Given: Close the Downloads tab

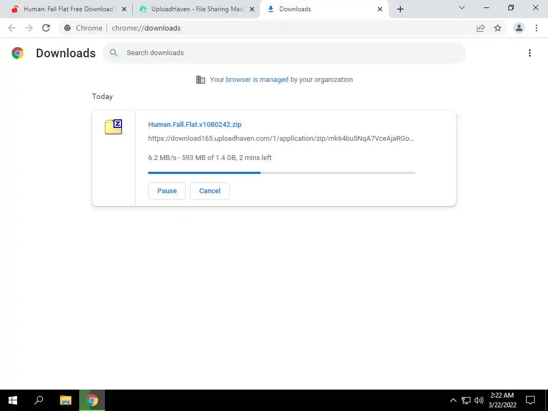Looking at the screenshot, I should tap(380, 9).
